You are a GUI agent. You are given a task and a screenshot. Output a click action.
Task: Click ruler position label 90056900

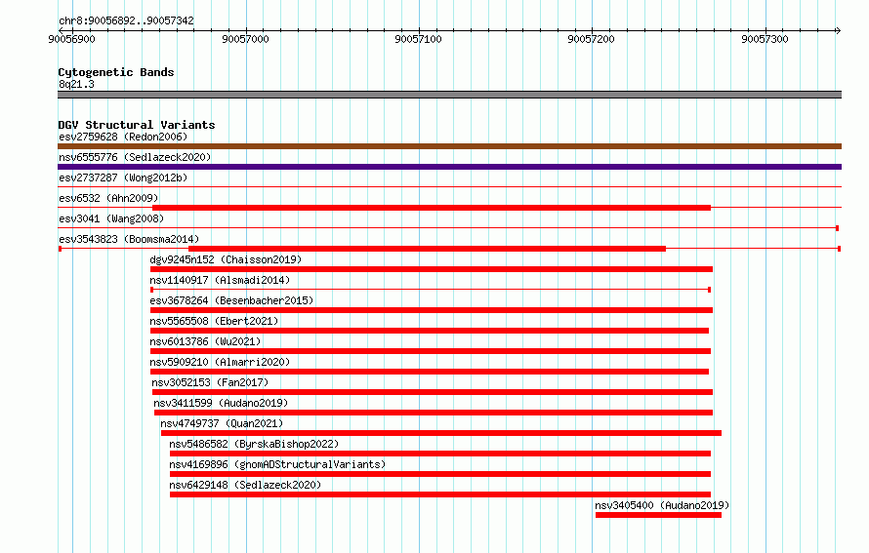tap(71, 39)
